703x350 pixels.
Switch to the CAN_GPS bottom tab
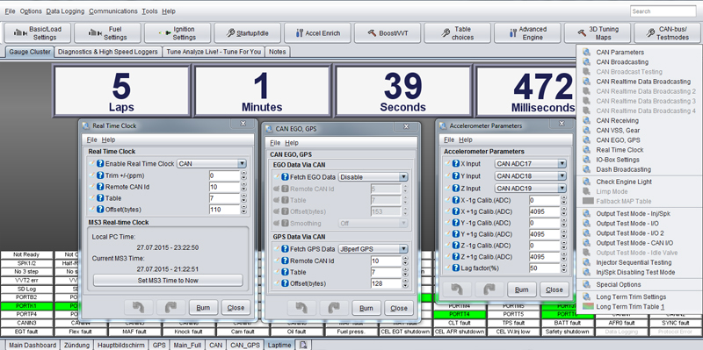tap(245, 345)
